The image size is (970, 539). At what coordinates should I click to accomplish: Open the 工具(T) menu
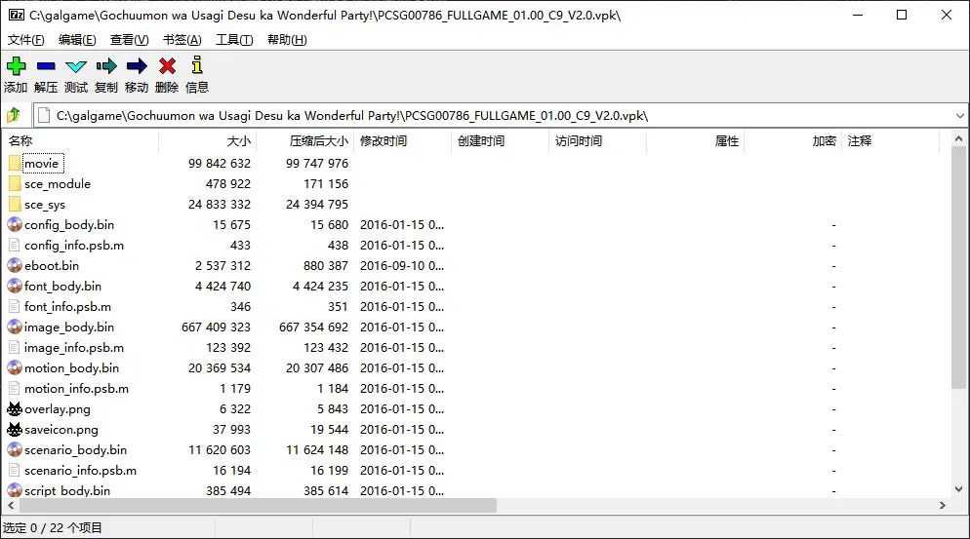tap(234, 40)
